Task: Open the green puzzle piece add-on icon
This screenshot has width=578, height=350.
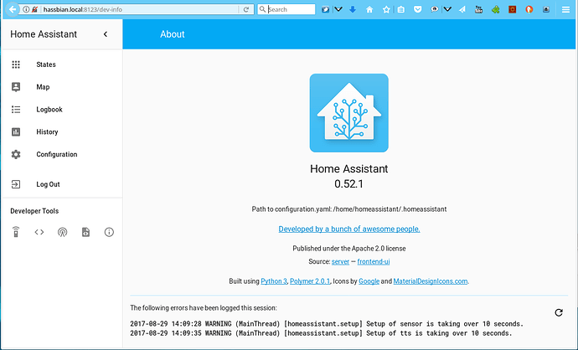Action: [495, 9]
